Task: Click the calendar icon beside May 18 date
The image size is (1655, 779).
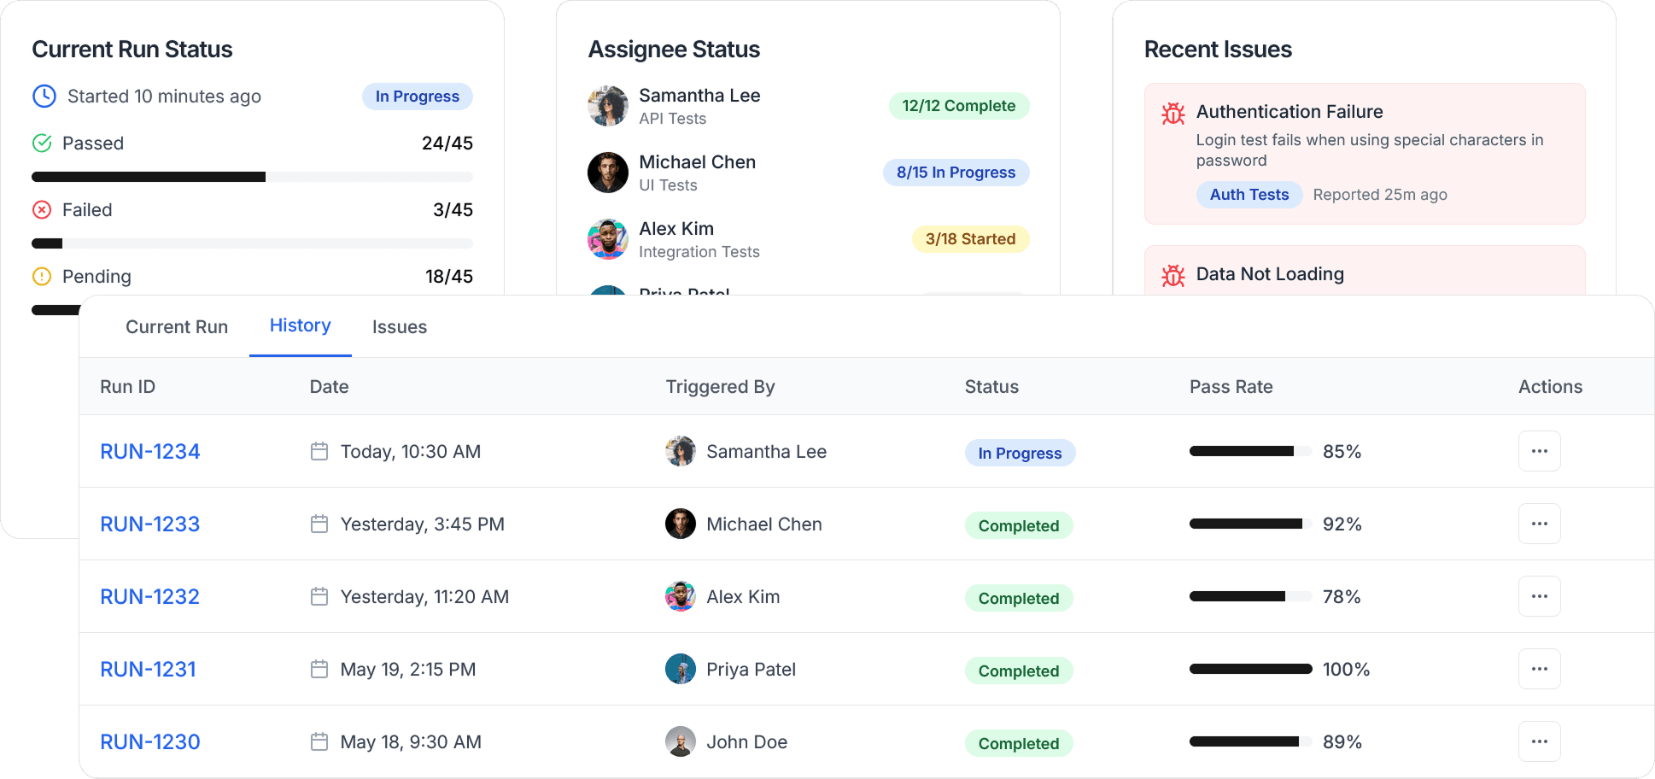Action: pyautogui.click(x=319, y=741)
